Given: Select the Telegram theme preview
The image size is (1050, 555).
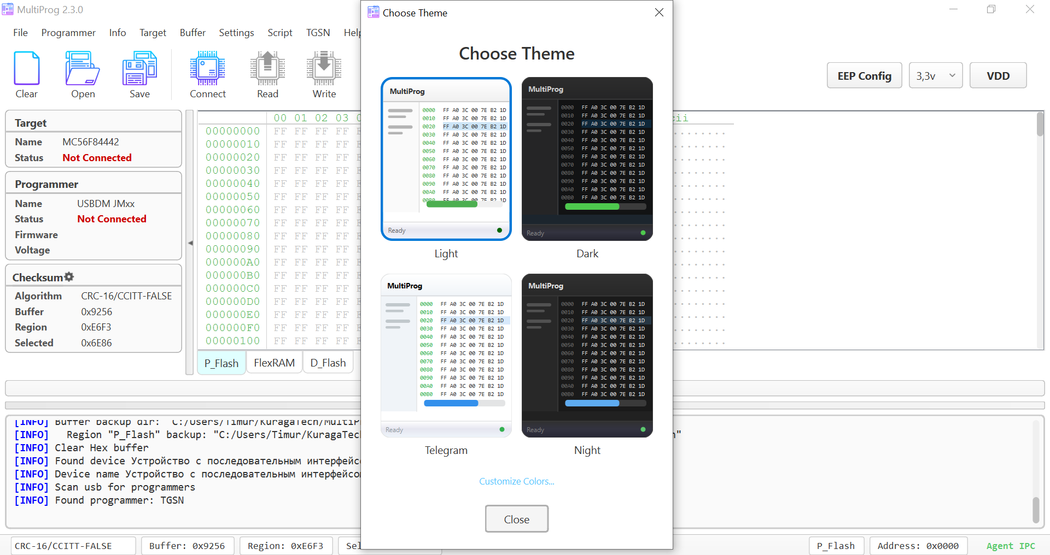Looking at the screenshot, I should coord(446,356).
